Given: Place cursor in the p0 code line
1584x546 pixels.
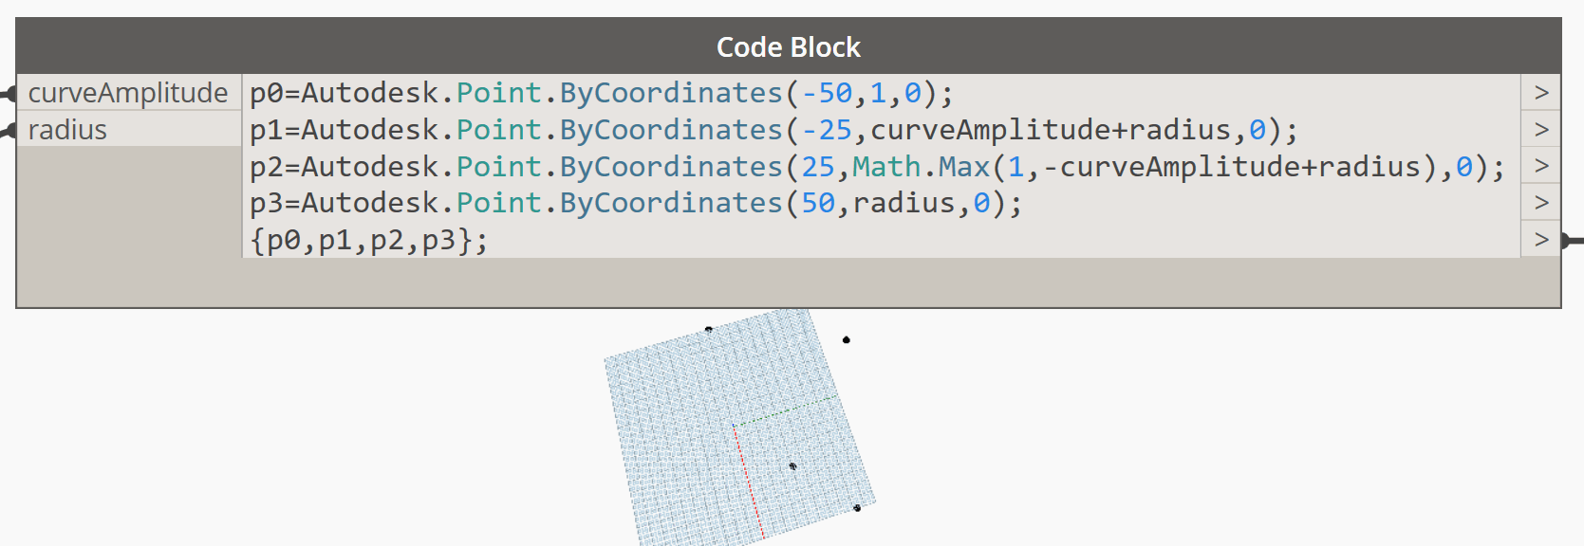Looking at the screenshot, I should coord(601,93).
